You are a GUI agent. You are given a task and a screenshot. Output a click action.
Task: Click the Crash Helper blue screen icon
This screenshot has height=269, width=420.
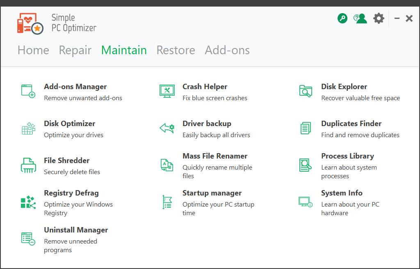click(167, 91)
